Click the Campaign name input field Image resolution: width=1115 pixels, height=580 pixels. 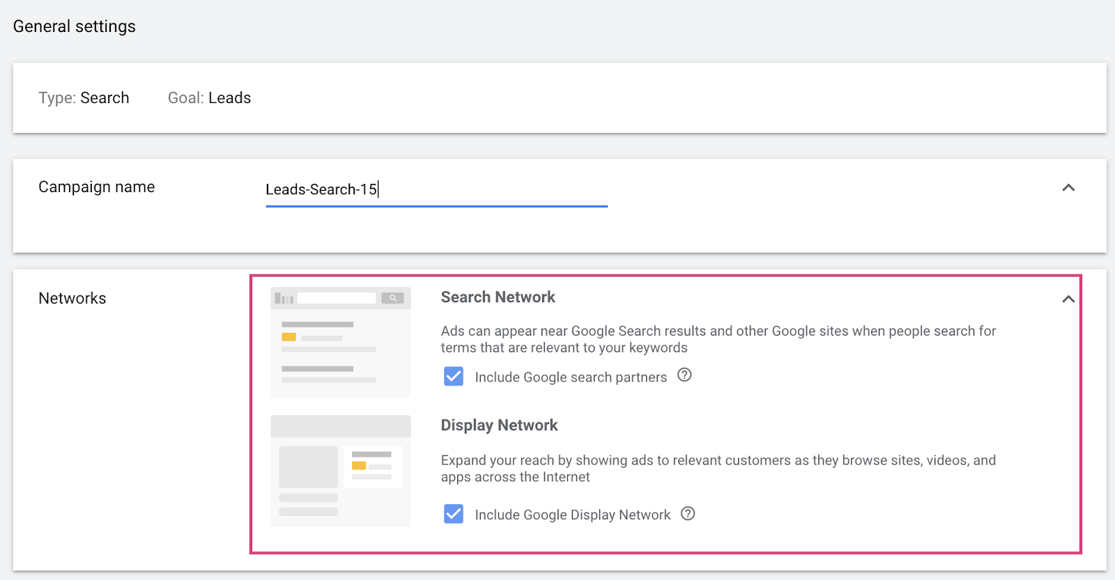(436, 190)
